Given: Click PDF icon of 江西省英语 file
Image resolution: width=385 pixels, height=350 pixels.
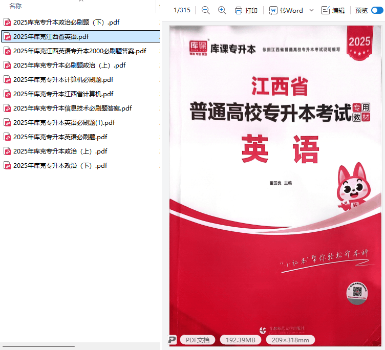Looking at the screenshot, I should coord(7,36).
